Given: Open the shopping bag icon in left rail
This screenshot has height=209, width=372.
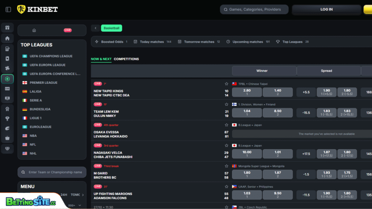Looking at the screenshot, I should (7, 138).
